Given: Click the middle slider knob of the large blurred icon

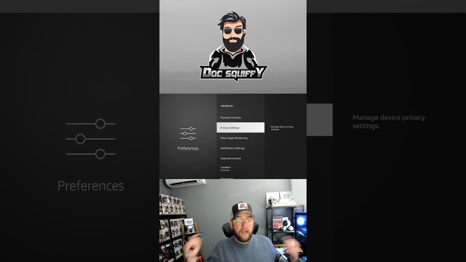Looking at the screenshot, I should click(80, 139).
